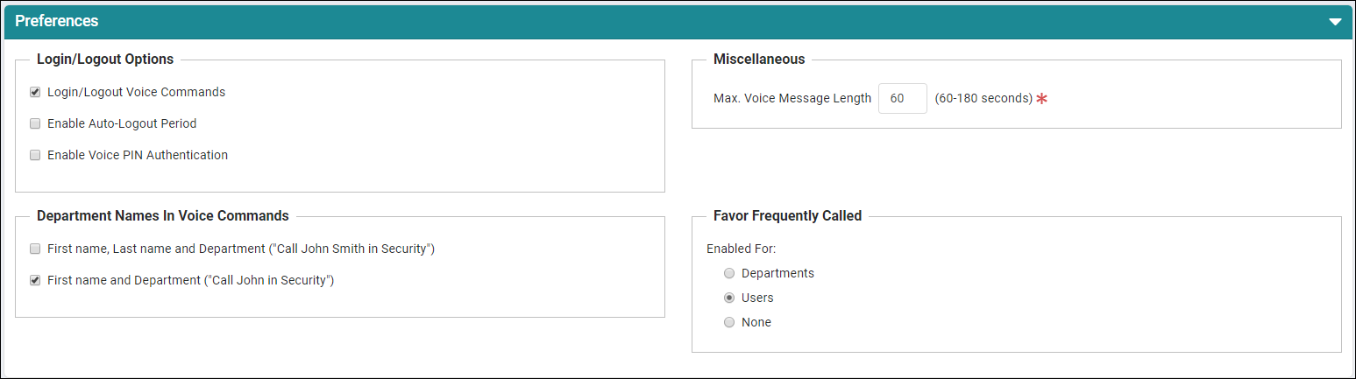Click the red required asterisk icon
Screen dimensions: 1356x379
tap(1042, 99)
